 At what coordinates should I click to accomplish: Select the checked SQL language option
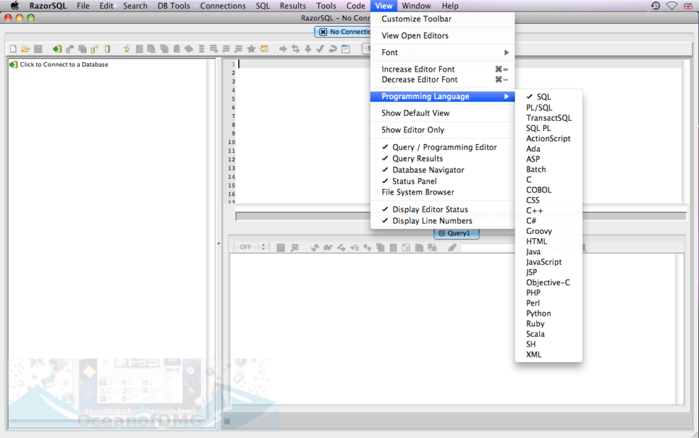tap(548, 97)
